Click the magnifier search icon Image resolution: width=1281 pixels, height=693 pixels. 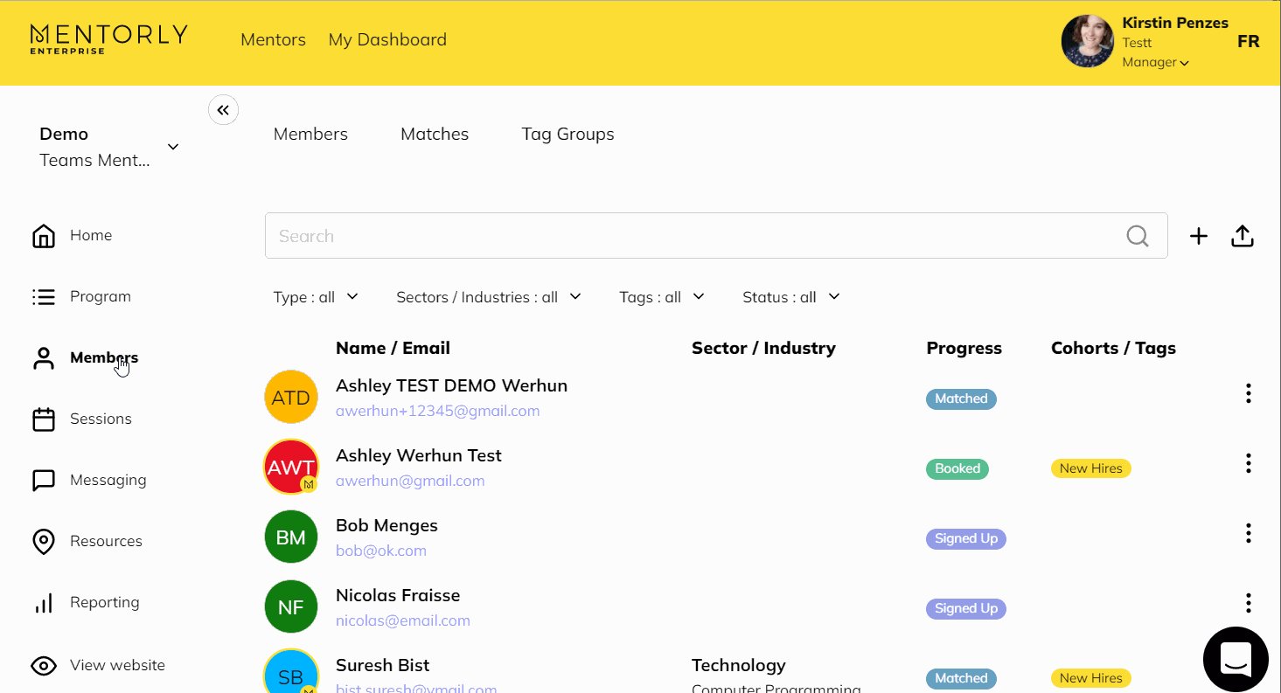coord(1137,236)
